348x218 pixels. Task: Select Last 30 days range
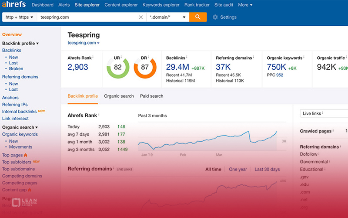tap(267, 169)
